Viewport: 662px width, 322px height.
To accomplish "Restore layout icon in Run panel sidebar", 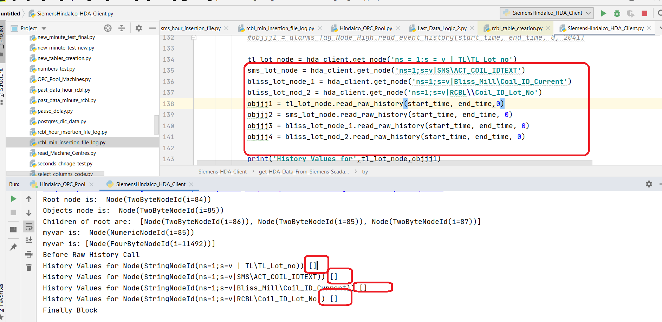I will pyautogui.click(x=13, y=230).
